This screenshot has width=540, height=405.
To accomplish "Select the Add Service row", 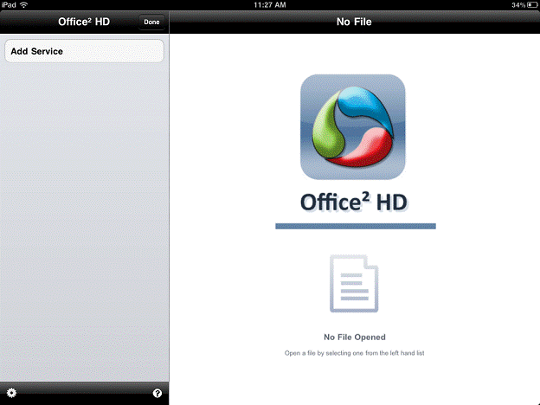I will point(85,51).
